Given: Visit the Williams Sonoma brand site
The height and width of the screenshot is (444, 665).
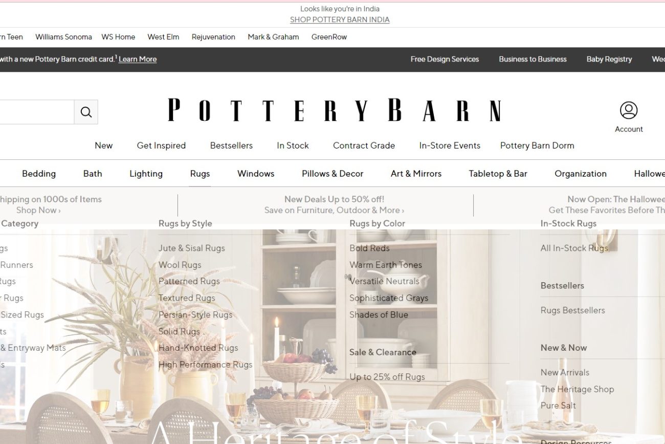Looking at the screenshot, I should click(63, 37).
